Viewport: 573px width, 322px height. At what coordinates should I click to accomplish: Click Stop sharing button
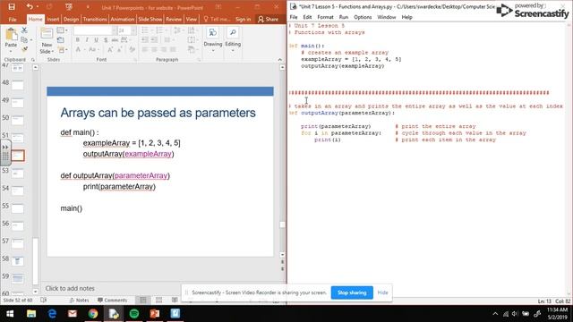pyautogui.click(x=352, y=292)
